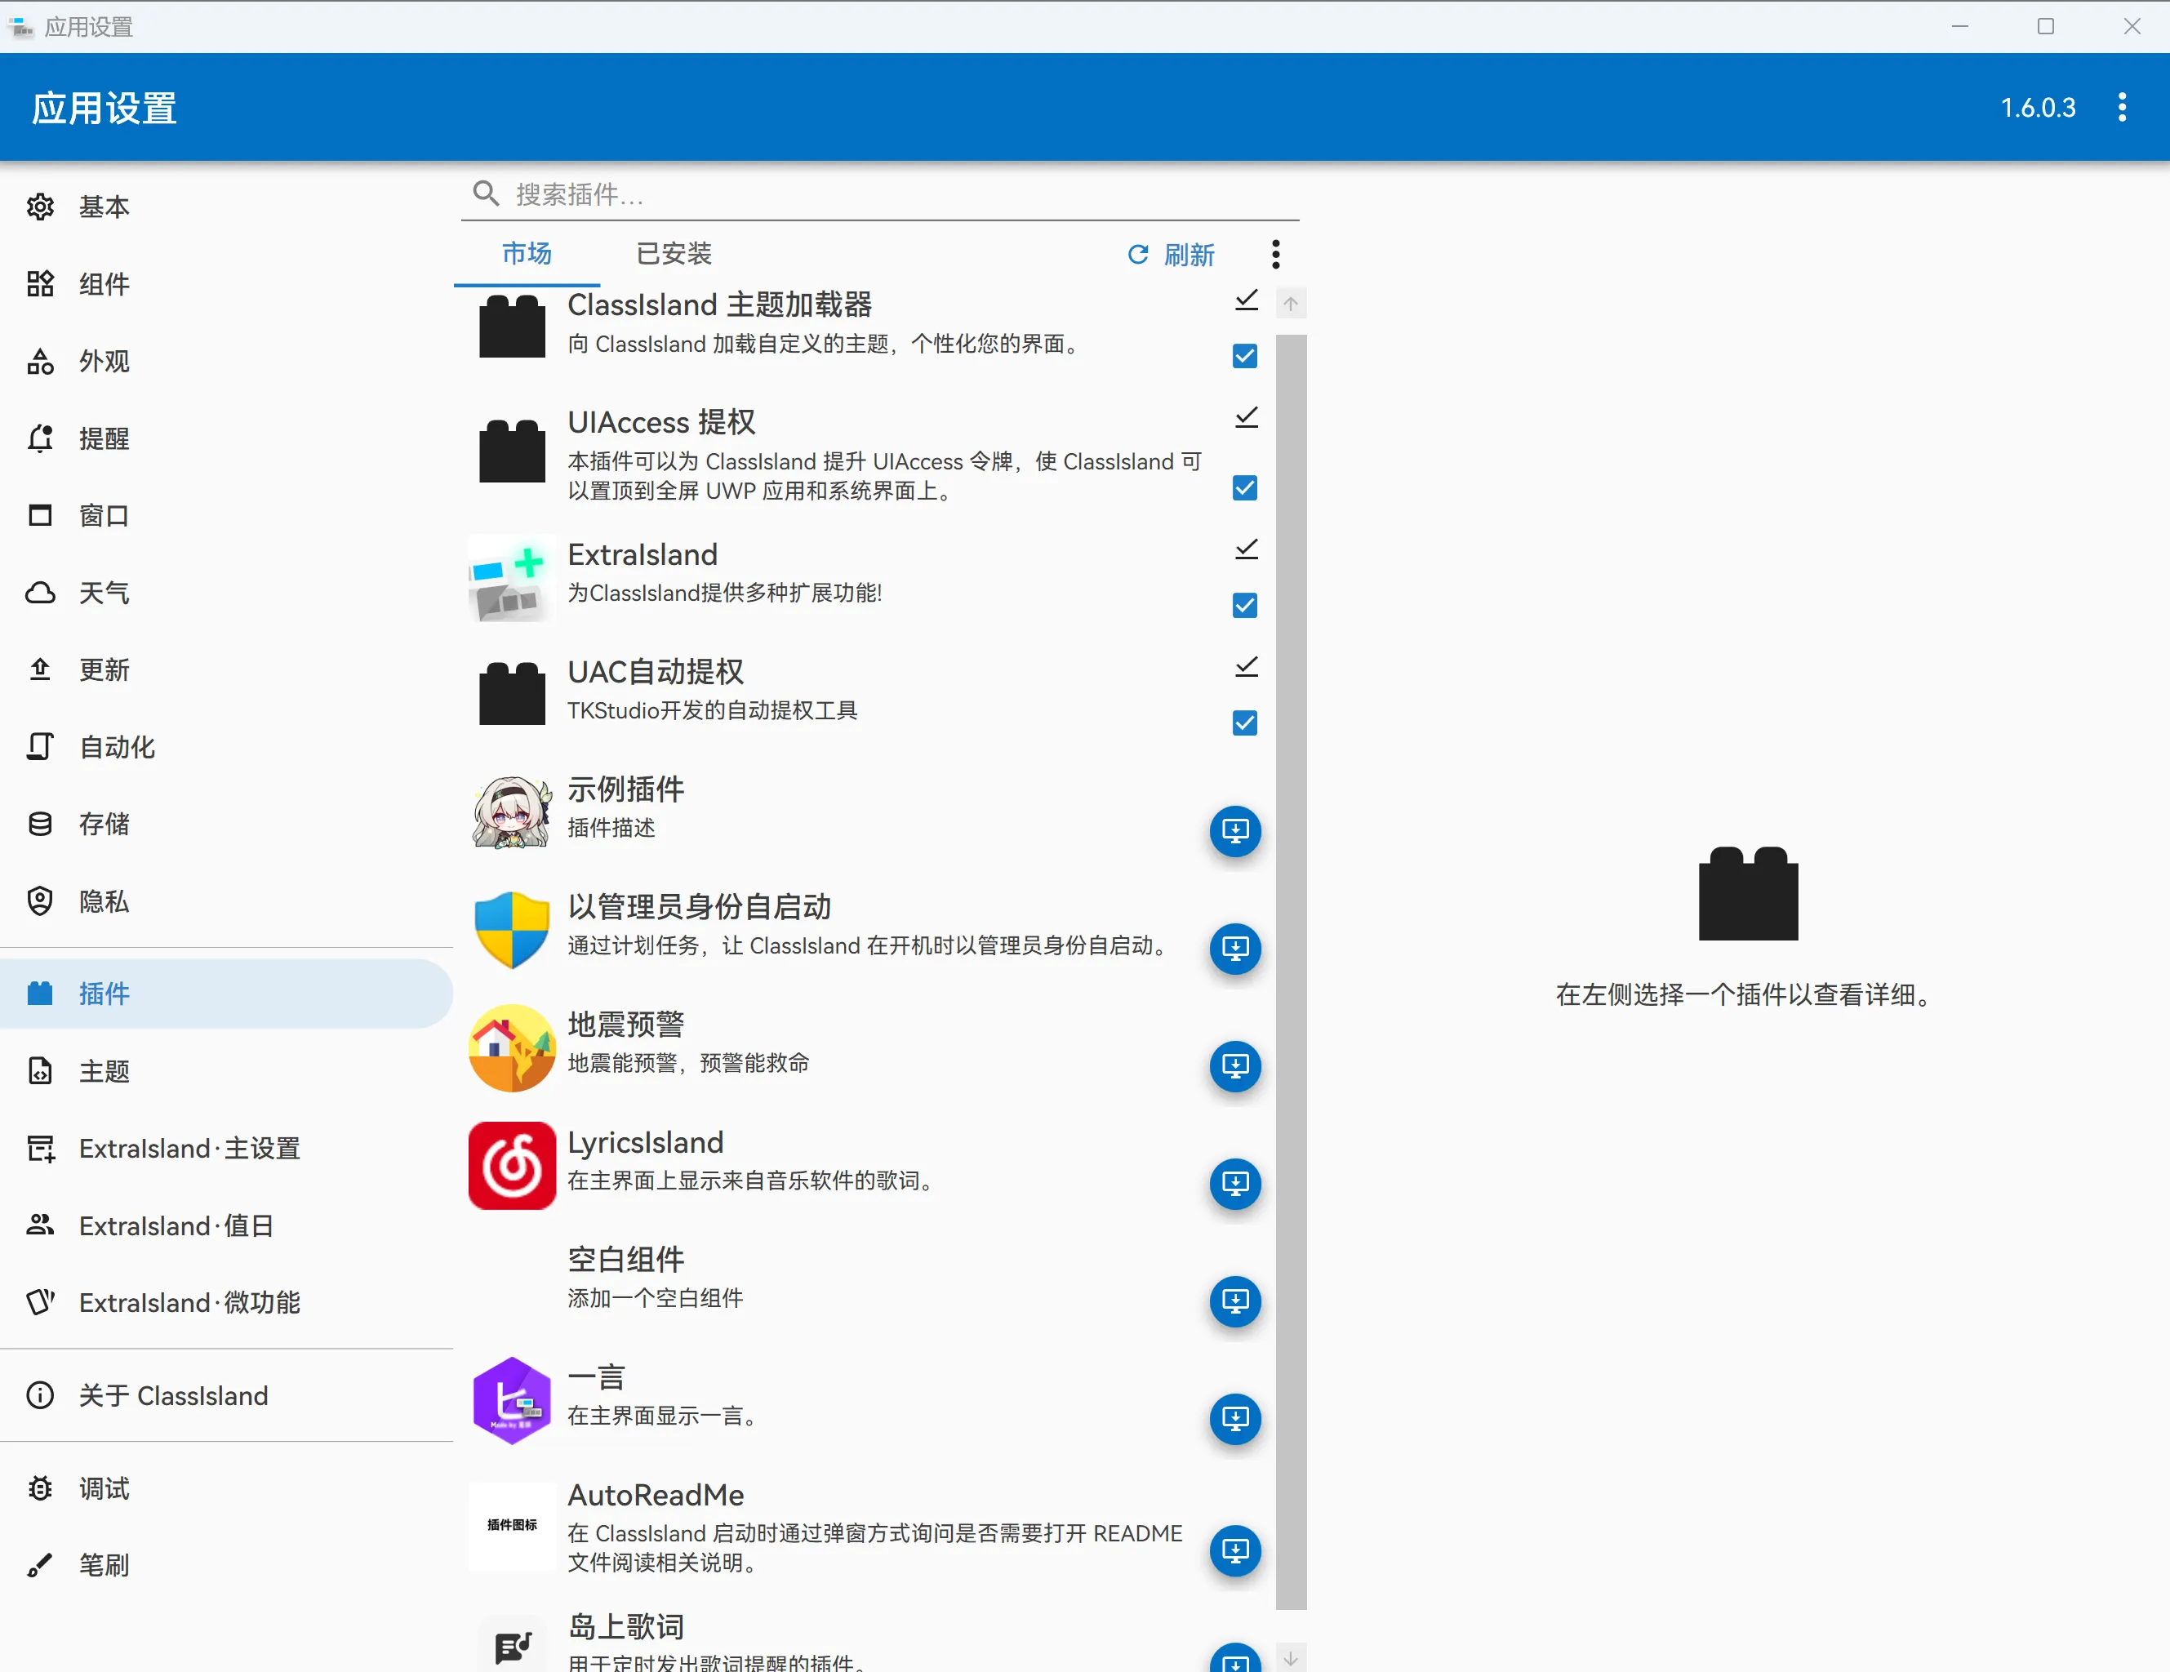
Task: Click the shield icon of 以管理员身份自启动
Action: click(x=512, y=930)
